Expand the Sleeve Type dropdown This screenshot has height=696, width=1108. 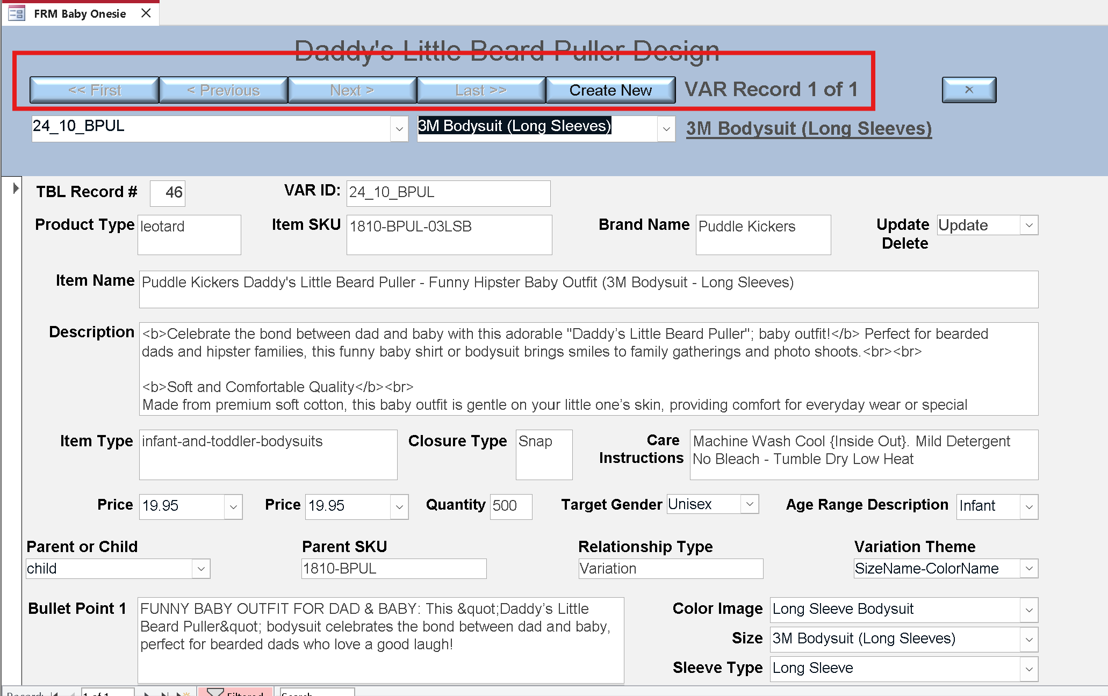1028,669
